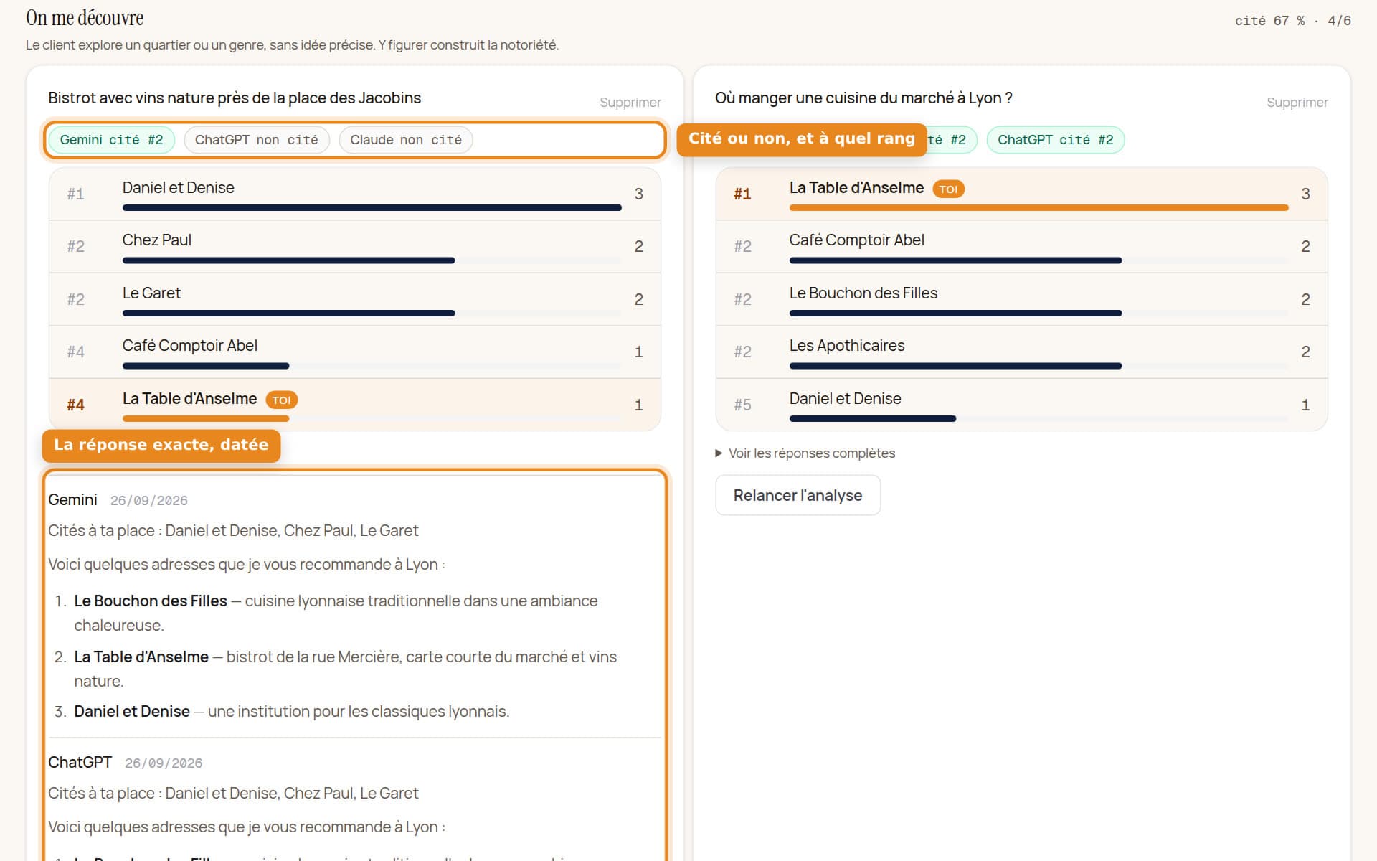Click the date beside the Gemini answer heading
This screenshot has height=861, width=1377.
click(x=149, y=501)
